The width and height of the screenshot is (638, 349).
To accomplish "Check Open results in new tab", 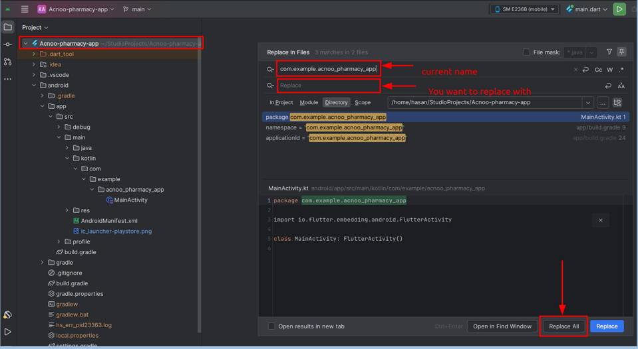I will [x=271, y=326].
